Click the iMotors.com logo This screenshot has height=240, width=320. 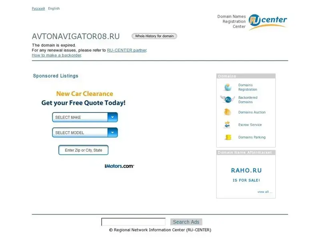coord(119,166)
